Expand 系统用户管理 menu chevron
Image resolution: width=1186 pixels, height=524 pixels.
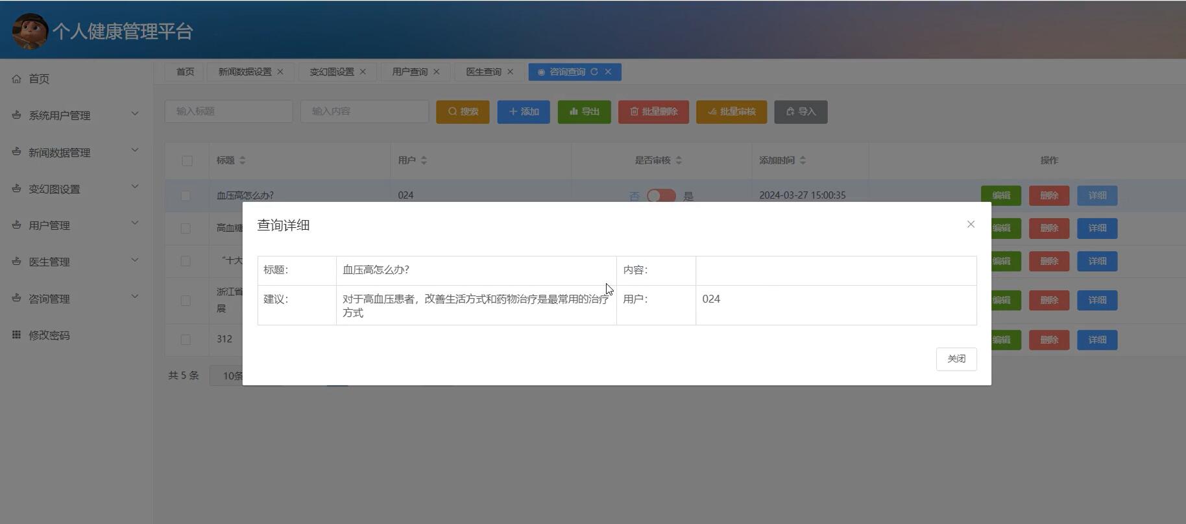coord(135,114)
